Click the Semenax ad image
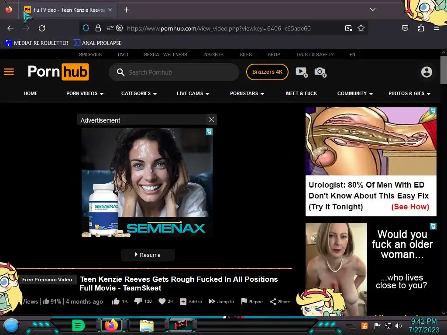 tap(147, 183)
